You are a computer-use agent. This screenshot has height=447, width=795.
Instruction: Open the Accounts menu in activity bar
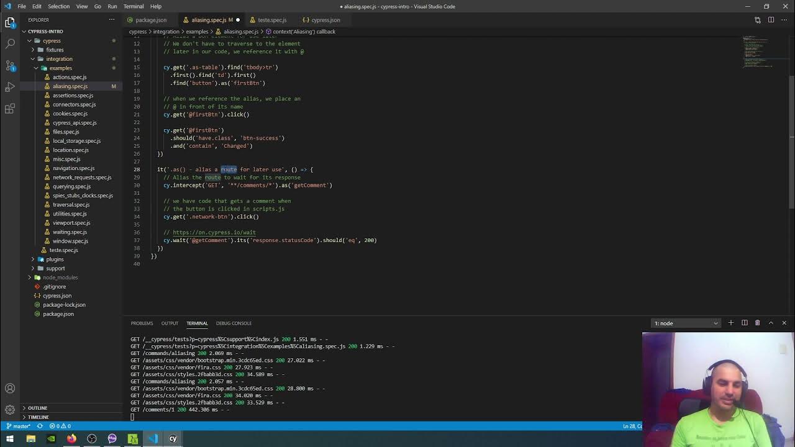coord(10,389)
